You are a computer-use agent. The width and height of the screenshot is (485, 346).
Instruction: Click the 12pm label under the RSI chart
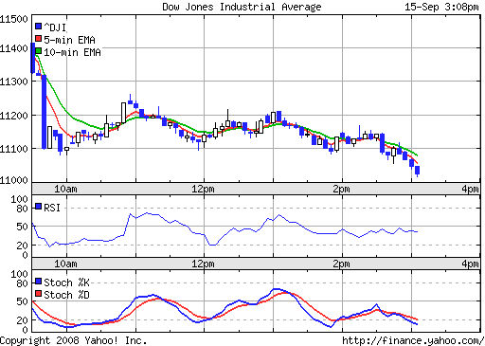(x=203, y=264)
